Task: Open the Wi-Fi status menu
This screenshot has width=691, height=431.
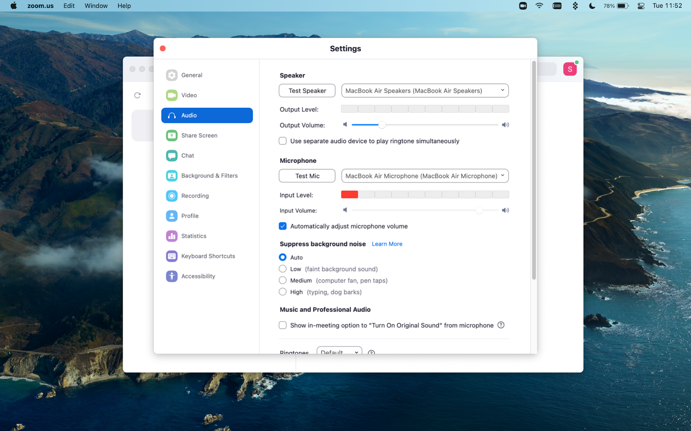Action: click(539, 6)
